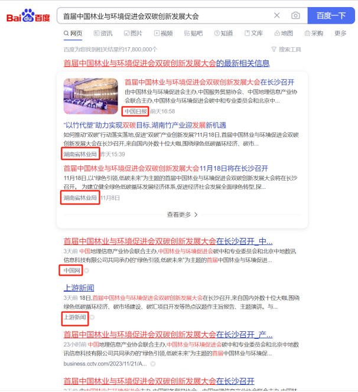
Task: Open the conference hall news thumbnail
Action: 90,96
